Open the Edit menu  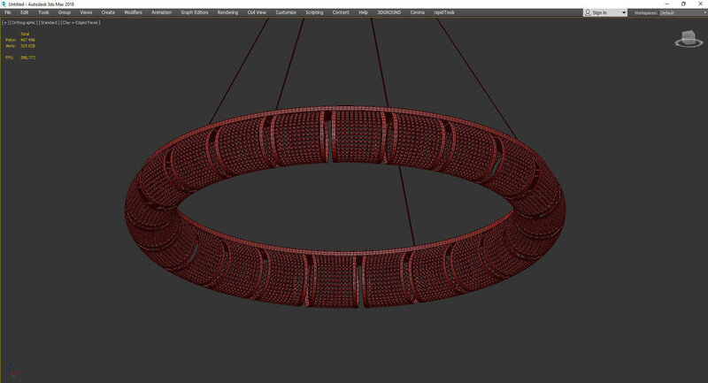(x=24, y=13)
